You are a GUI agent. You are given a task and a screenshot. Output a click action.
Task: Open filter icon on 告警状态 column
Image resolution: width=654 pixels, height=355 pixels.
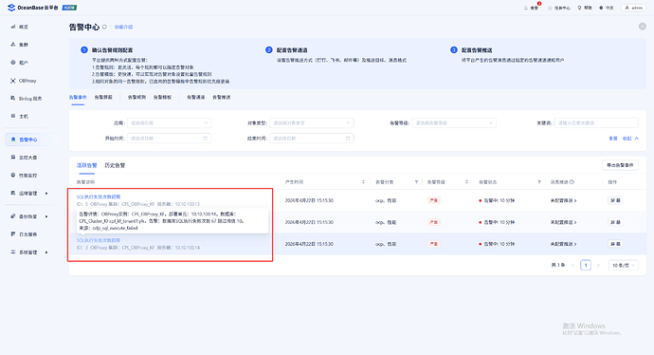(x=539, y=182)
